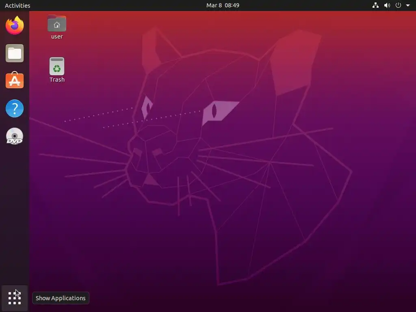Click the volume speaker icon

[x=387, y=5]
